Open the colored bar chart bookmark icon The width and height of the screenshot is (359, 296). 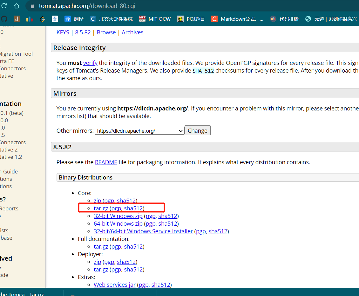click(x=30, y=19)
